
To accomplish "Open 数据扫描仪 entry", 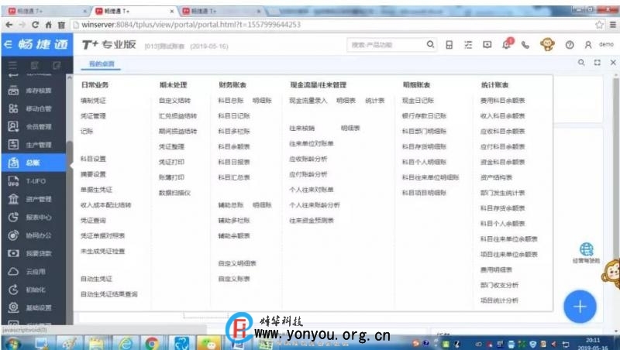I will click(175, 193).
